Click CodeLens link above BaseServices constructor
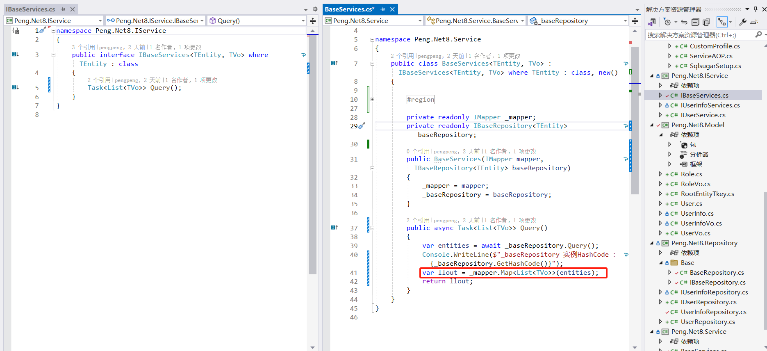 point(418,151)
